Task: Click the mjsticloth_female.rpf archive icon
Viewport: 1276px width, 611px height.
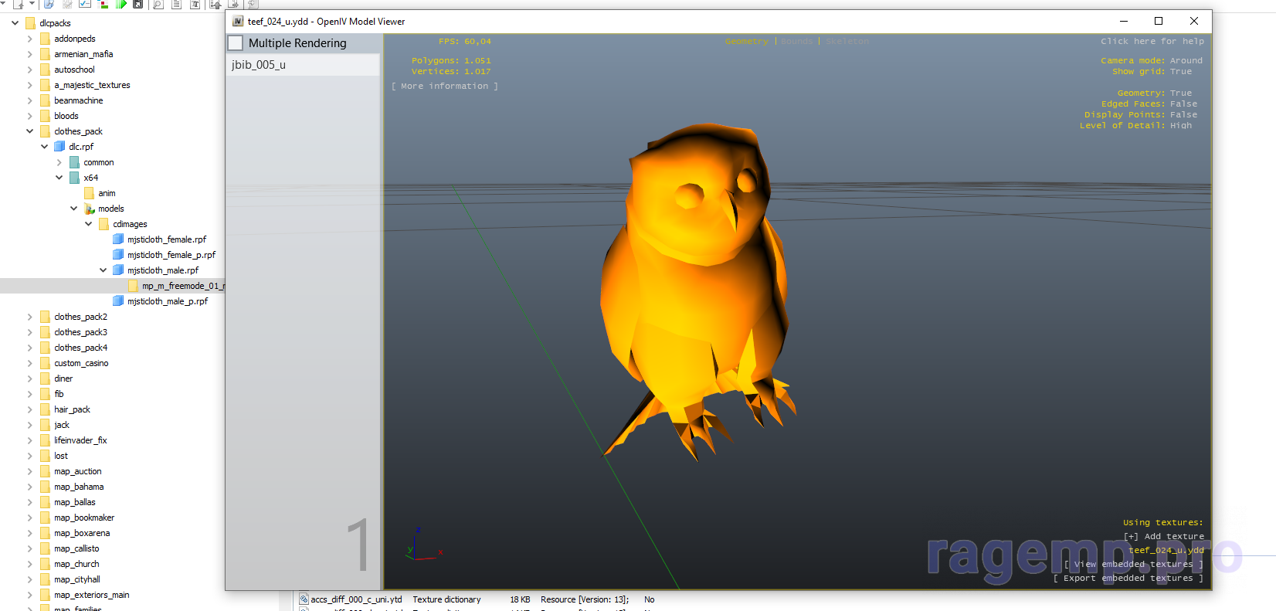Action: 118,239
